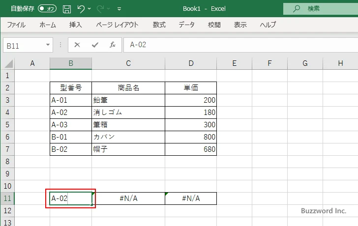Image resolution: width=358 pixels, height=226 pixels.
Task: Open the Undo history dropdown arrow
Action: (89, 9)
